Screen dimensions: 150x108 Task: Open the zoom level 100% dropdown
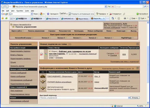click(146, 106)
